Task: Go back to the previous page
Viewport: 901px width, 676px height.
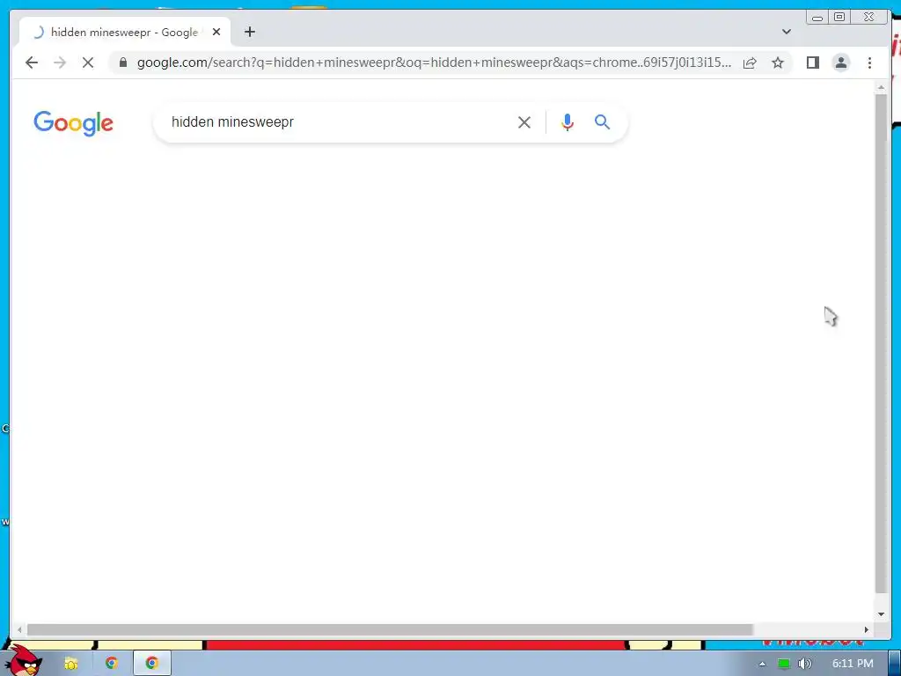Action: [x=32, y=62]
